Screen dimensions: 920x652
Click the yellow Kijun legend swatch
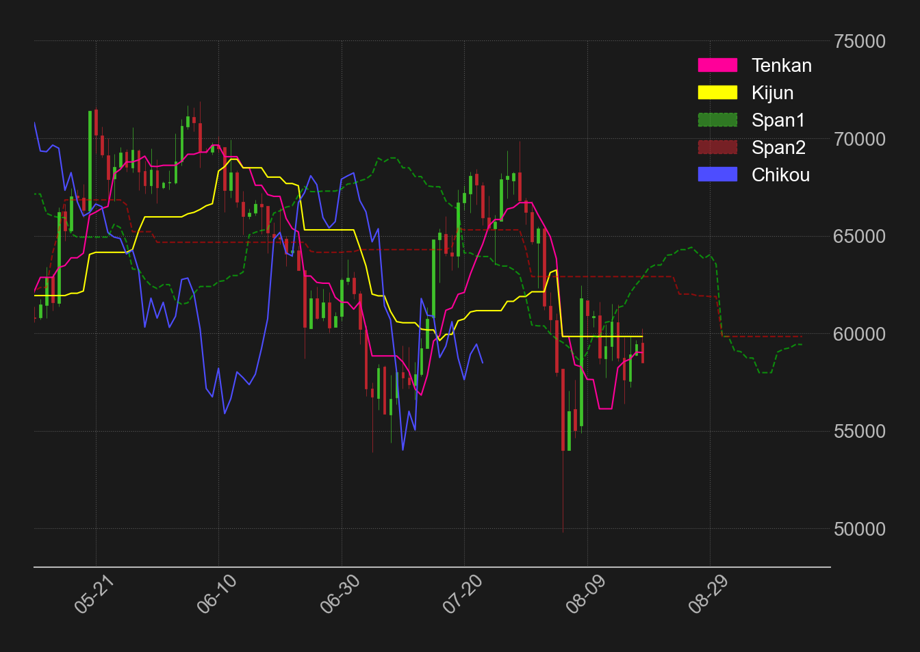(717, 92)
